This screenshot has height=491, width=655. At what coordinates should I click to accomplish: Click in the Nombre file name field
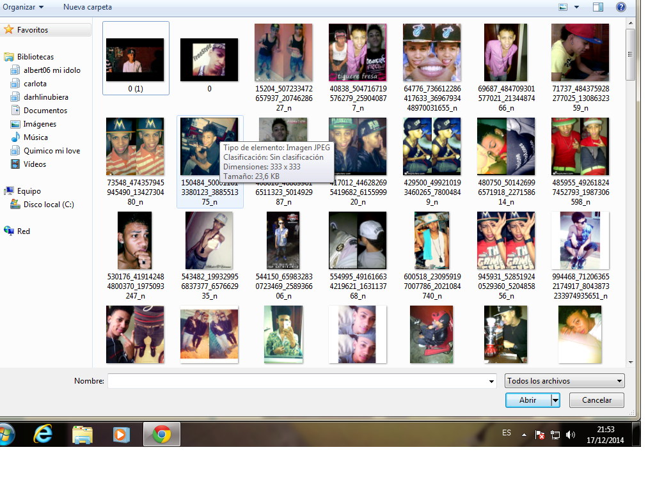click(x=298, y=381)
